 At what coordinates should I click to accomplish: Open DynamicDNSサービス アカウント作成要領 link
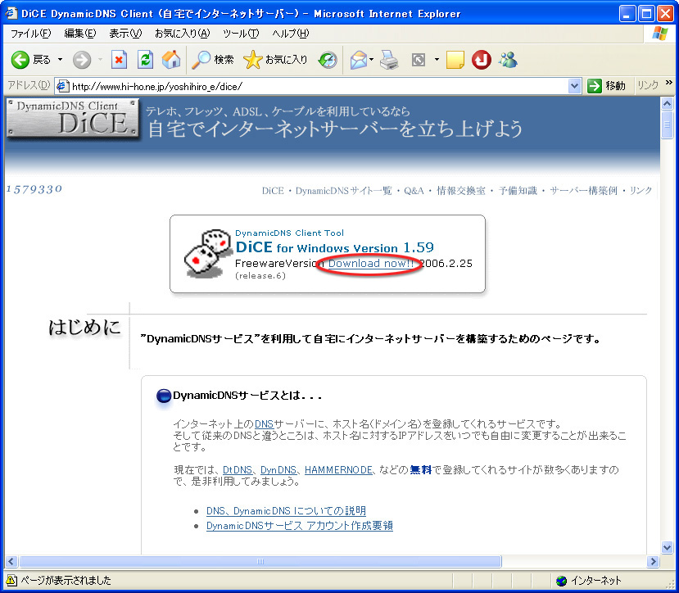(299, 526)
